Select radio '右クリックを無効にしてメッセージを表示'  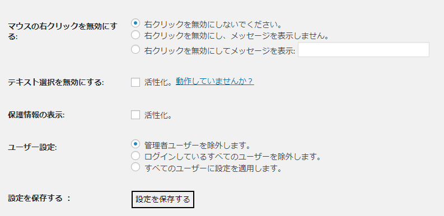(x=135, y=50)
